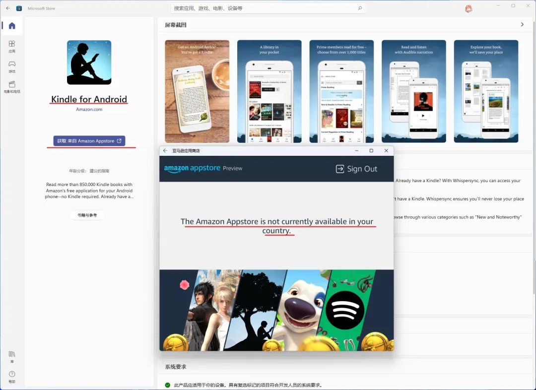Open the 'Got an Android device' screenshot

(x=197, y=91)
